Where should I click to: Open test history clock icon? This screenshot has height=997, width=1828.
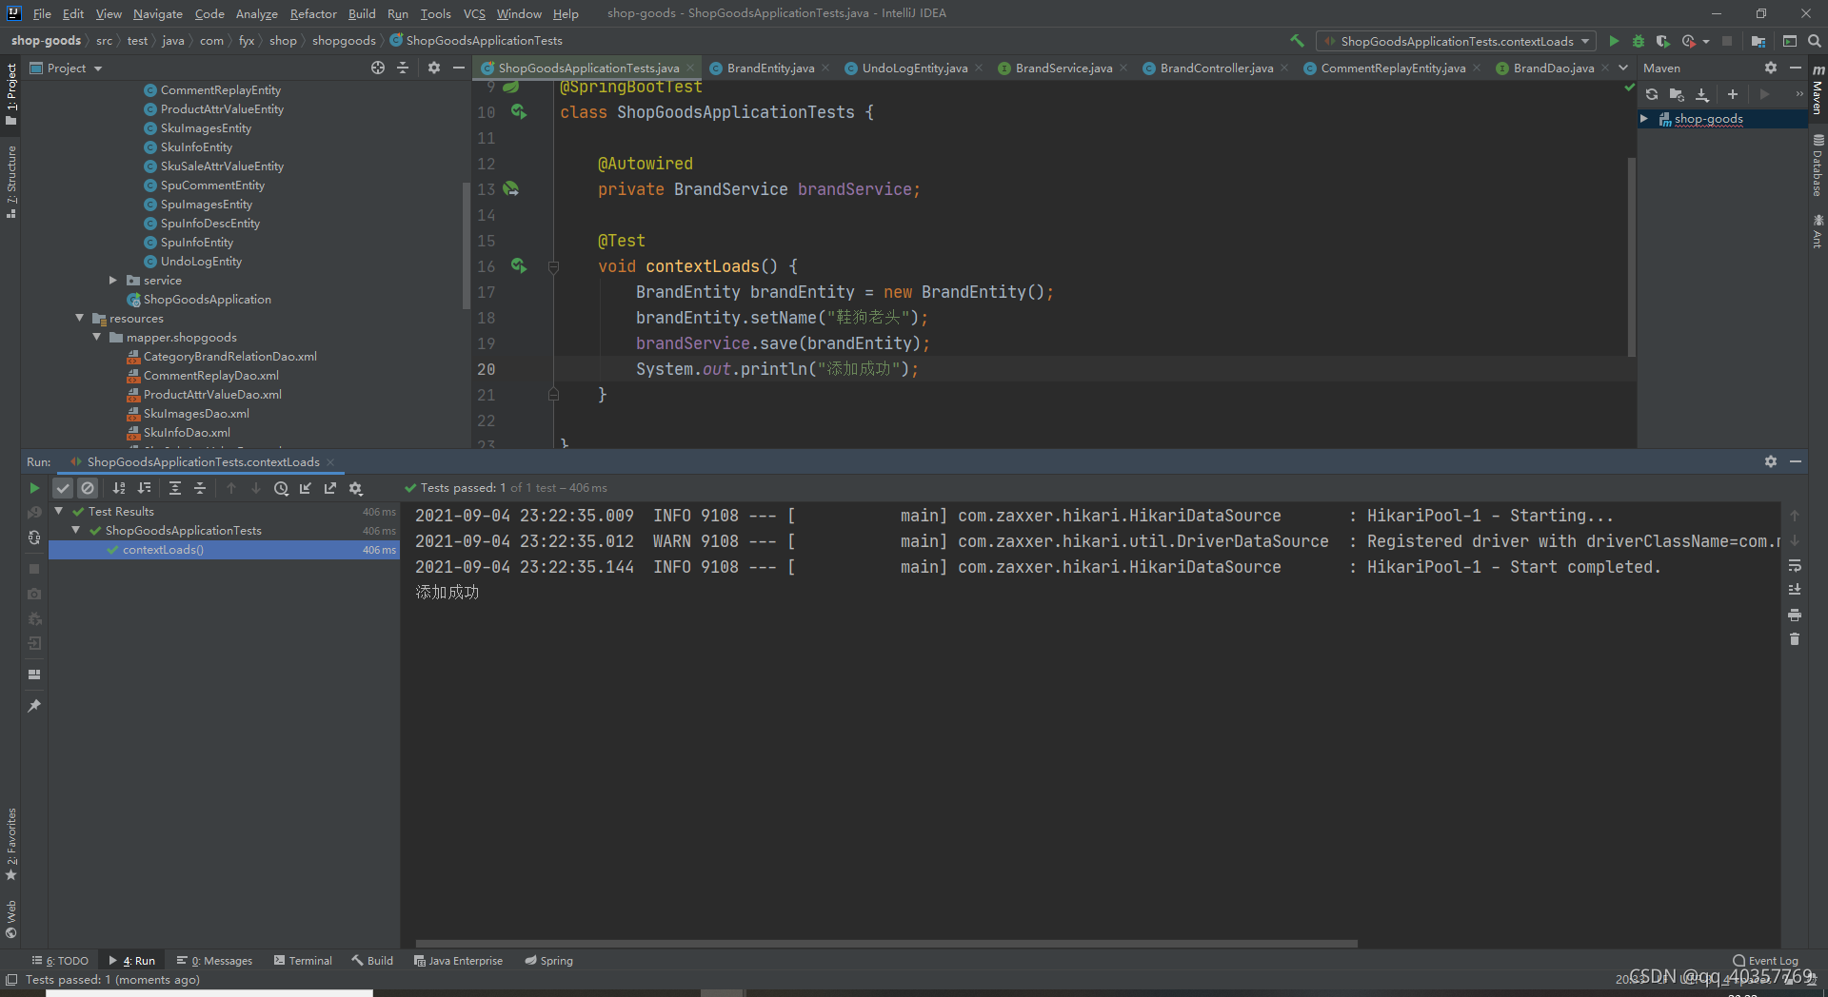[x=281, y=488]
